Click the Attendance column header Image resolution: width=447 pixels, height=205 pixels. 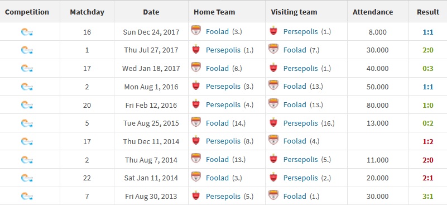(x=373, y=12)
